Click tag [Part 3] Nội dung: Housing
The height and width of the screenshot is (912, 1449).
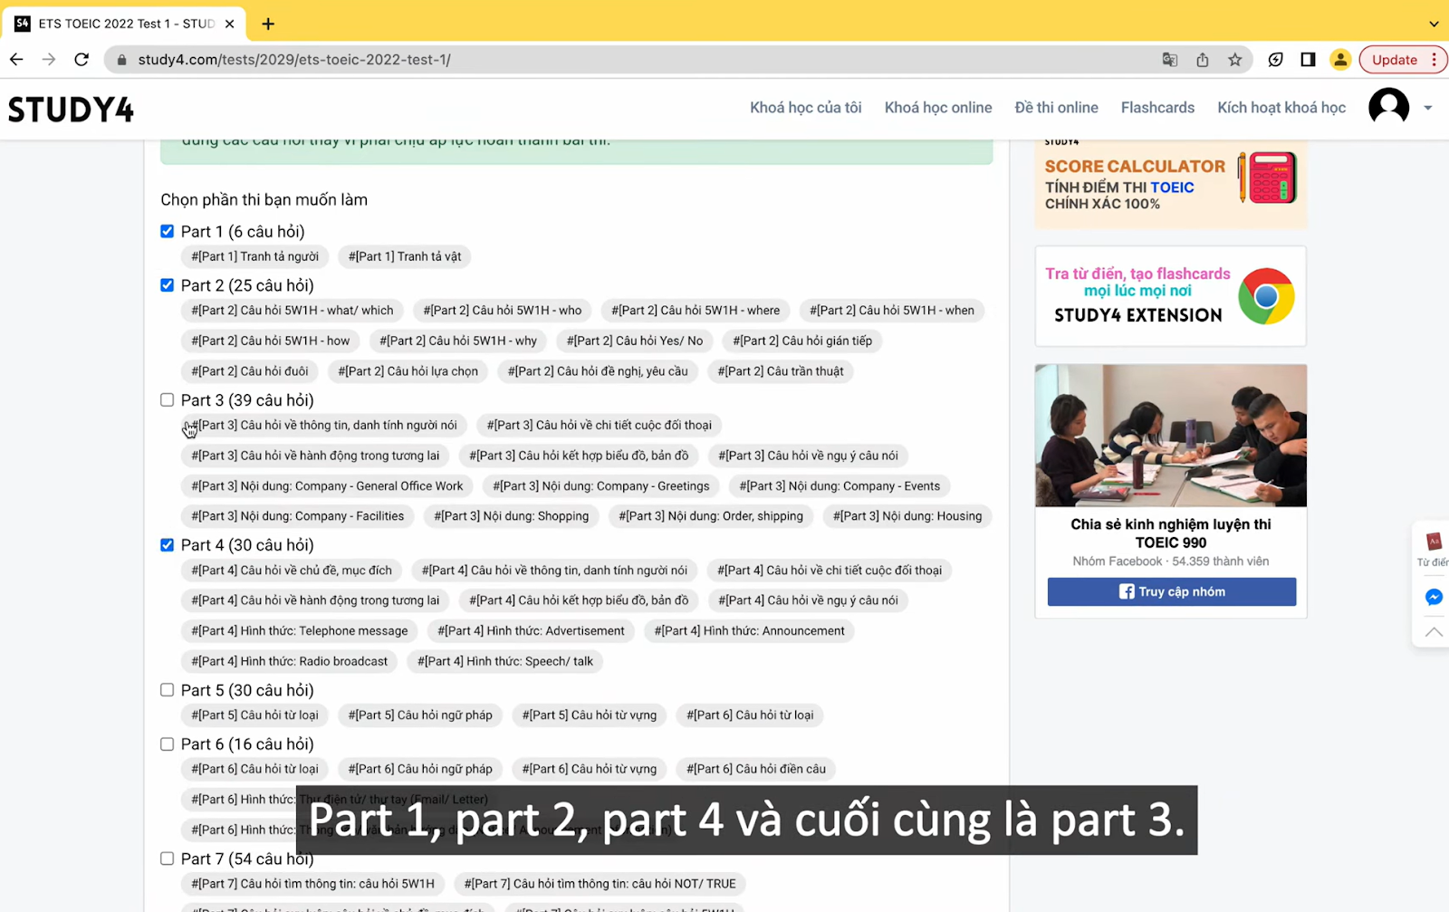[x=908, y=516]
